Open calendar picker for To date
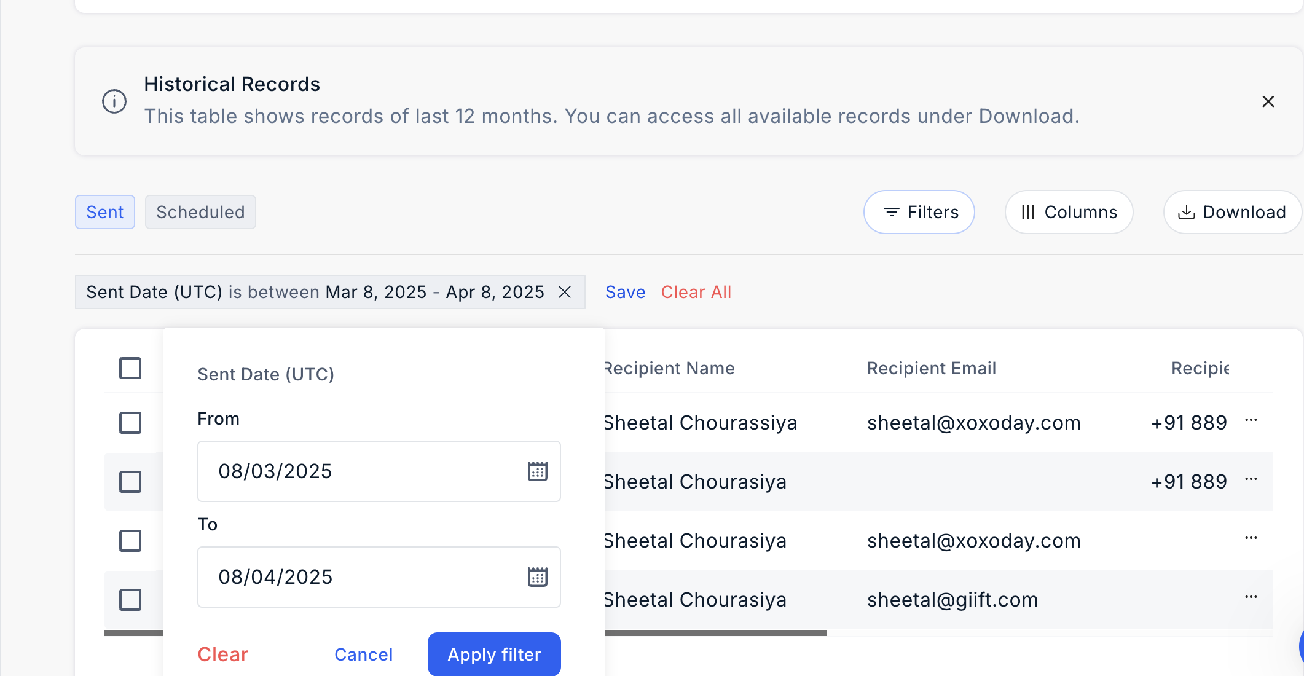The height and width of the screenshot is (676, 1304). pyautogui.click(x=537, y=577)
